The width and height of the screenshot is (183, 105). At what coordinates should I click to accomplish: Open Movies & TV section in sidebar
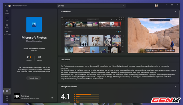click(7, 33)
